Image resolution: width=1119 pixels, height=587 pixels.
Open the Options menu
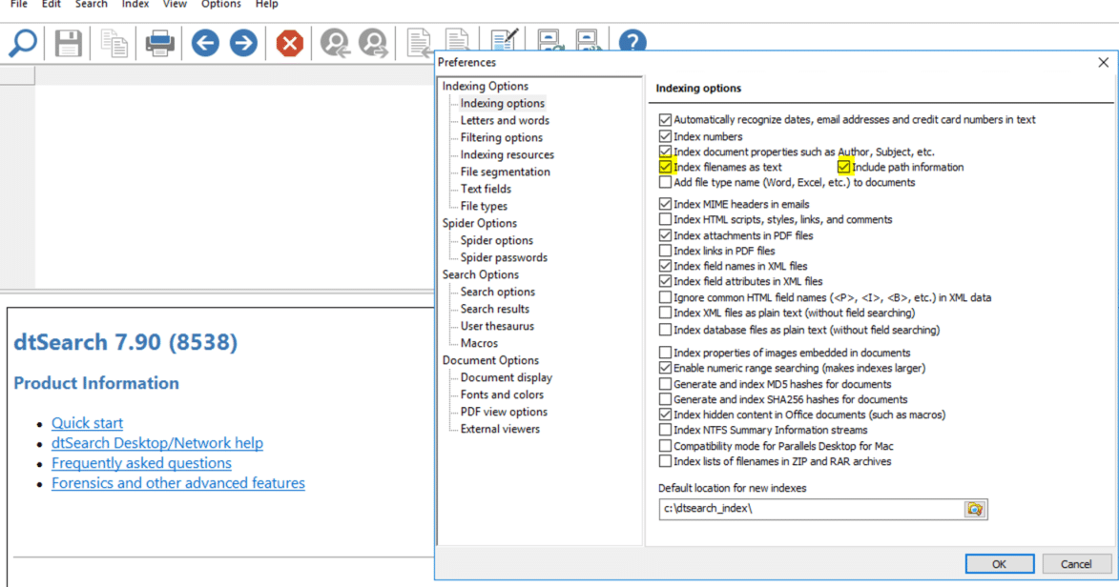point(221,5)
